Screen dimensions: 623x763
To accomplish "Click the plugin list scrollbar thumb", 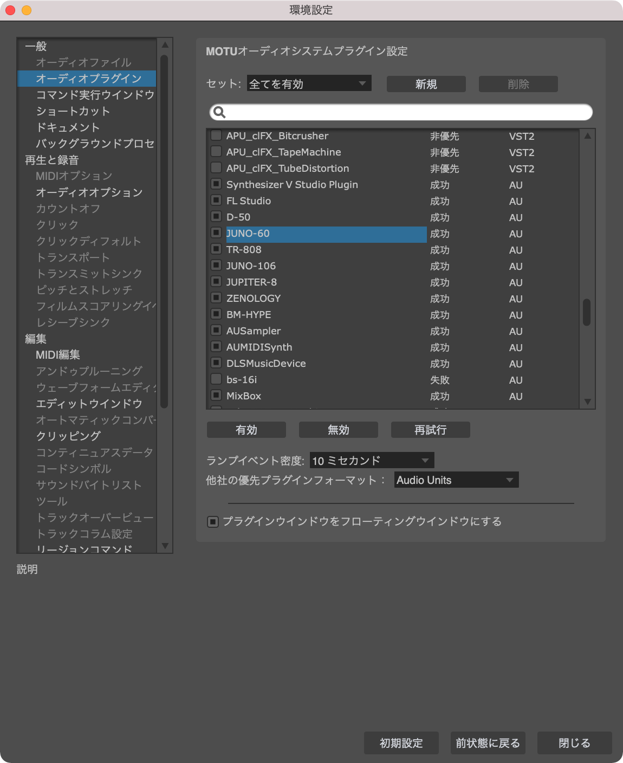I will pyautogui.click(x=587, y=312).
